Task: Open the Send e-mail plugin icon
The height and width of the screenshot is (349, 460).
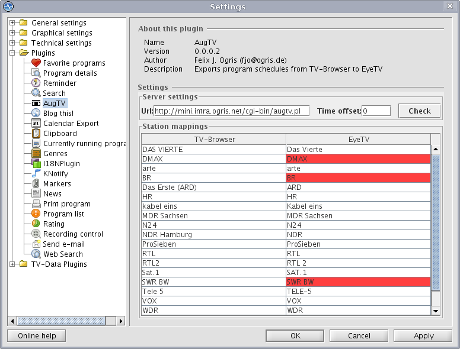Action: (36, 244)
